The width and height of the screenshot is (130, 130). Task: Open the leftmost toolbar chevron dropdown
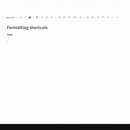(3, 17)
